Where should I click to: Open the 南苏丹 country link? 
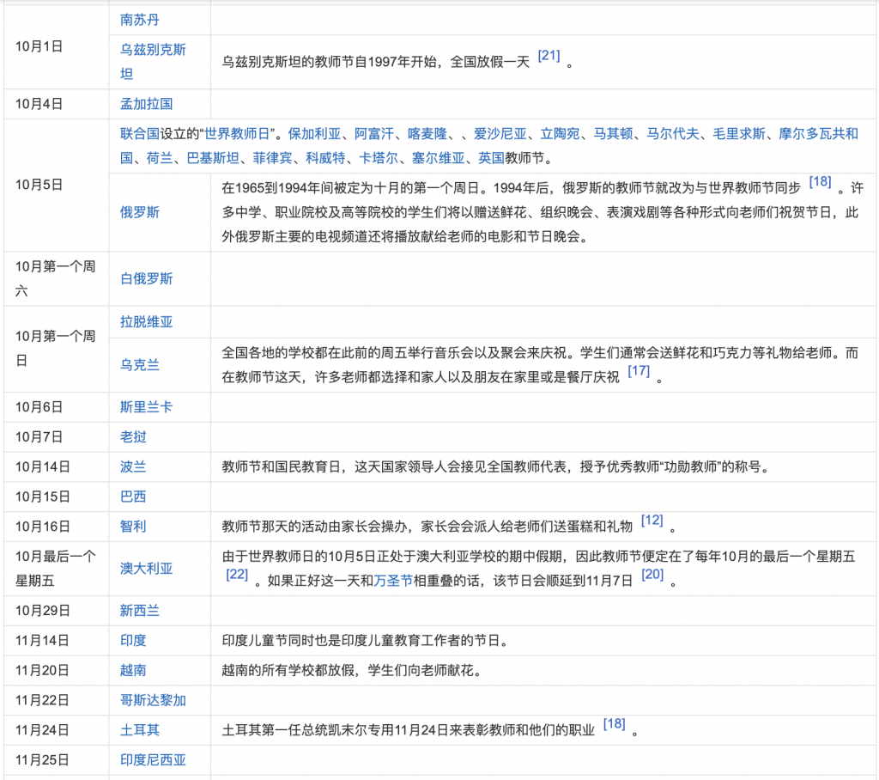point(140,21)
